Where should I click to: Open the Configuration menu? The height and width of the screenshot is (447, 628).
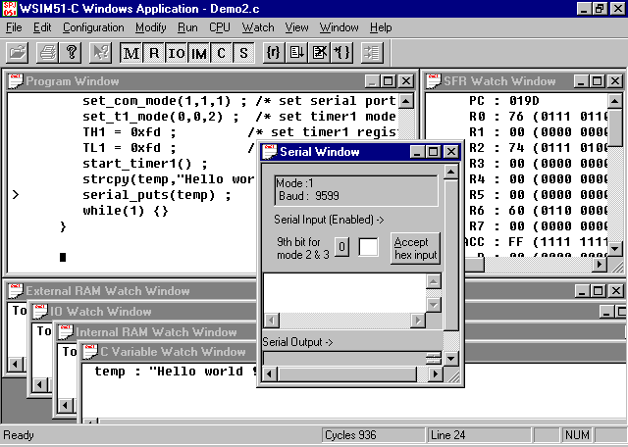(x=93, y=27)
